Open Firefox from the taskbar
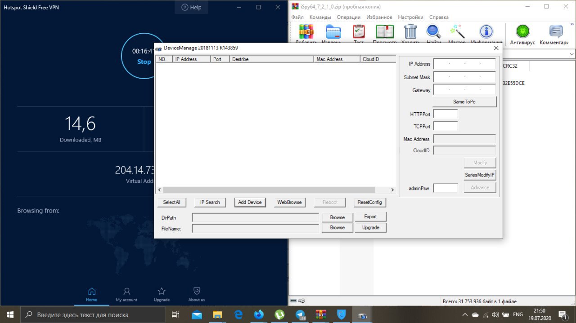This screenshot has width=576, height=323. [x=259, y=314]
